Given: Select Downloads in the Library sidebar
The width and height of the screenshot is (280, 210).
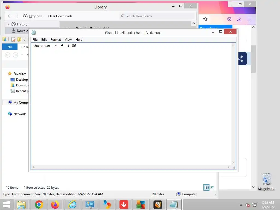Looking at the screenshot, I should pyautogui.click(x=20, y=31).
